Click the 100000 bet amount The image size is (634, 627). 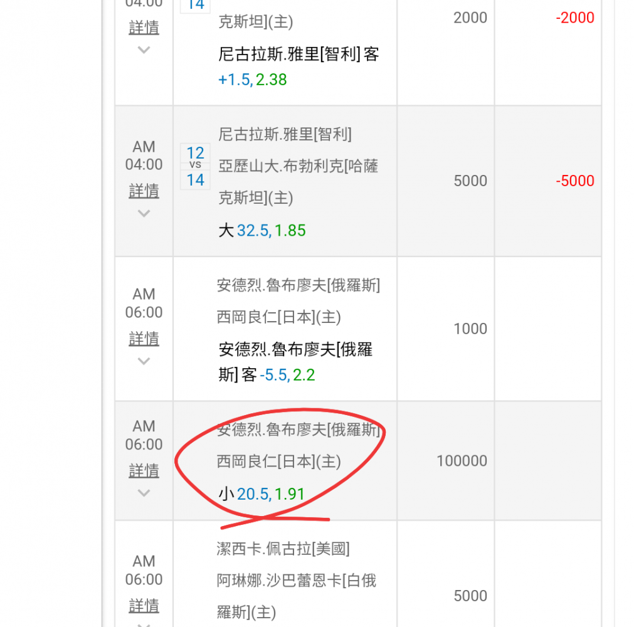462,461
